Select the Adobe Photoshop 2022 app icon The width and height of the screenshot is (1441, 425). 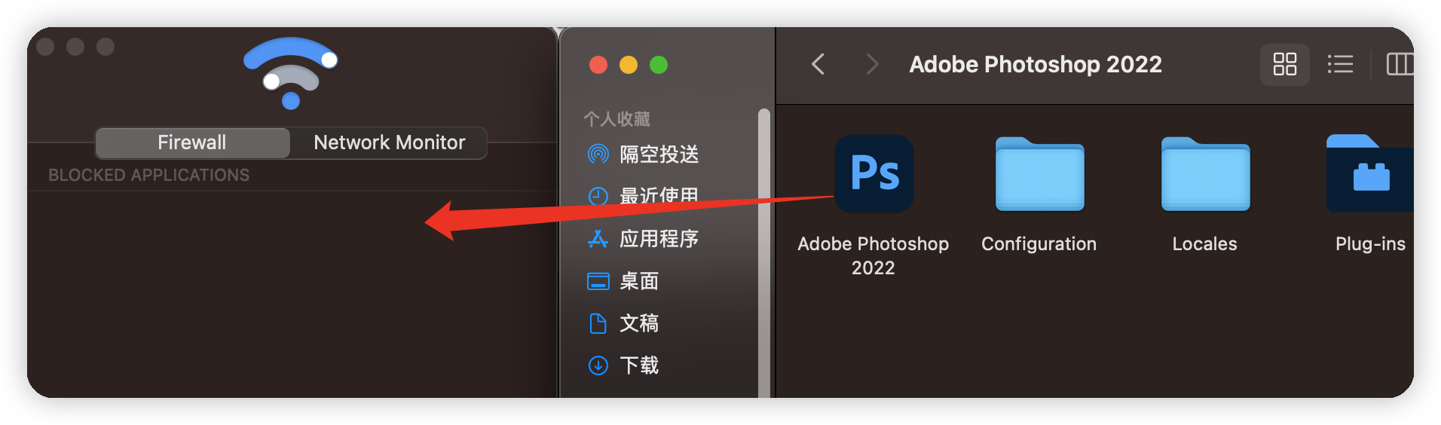[x=873, y=173]
